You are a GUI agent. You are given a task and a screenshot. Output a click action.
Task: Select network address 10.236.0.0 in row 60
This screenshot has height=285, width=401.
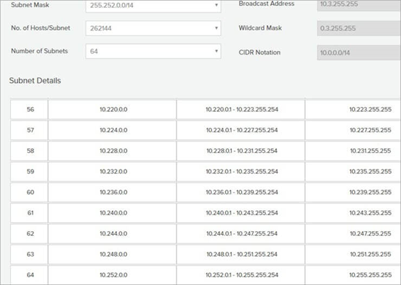(x=113, y=192)
